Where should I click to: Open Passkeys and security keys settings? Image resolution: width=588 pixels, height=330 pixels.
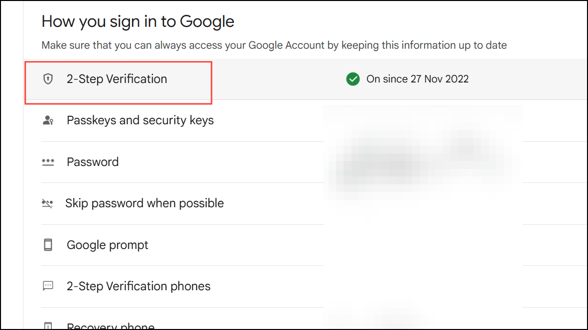[x=140, y=120]
